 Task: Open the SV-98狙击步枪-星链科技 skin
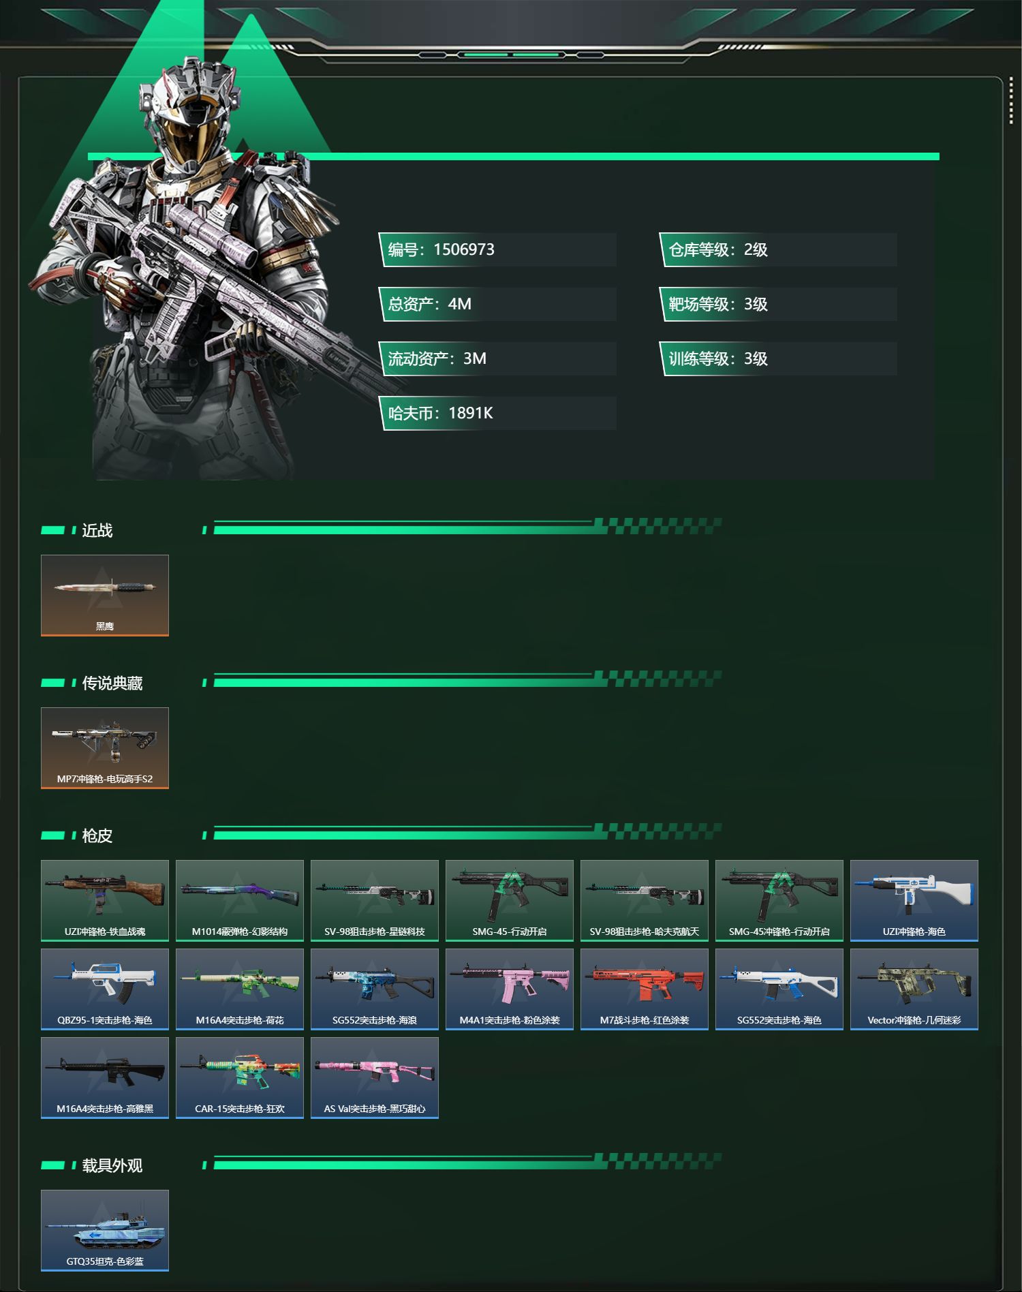click(375, 901)
